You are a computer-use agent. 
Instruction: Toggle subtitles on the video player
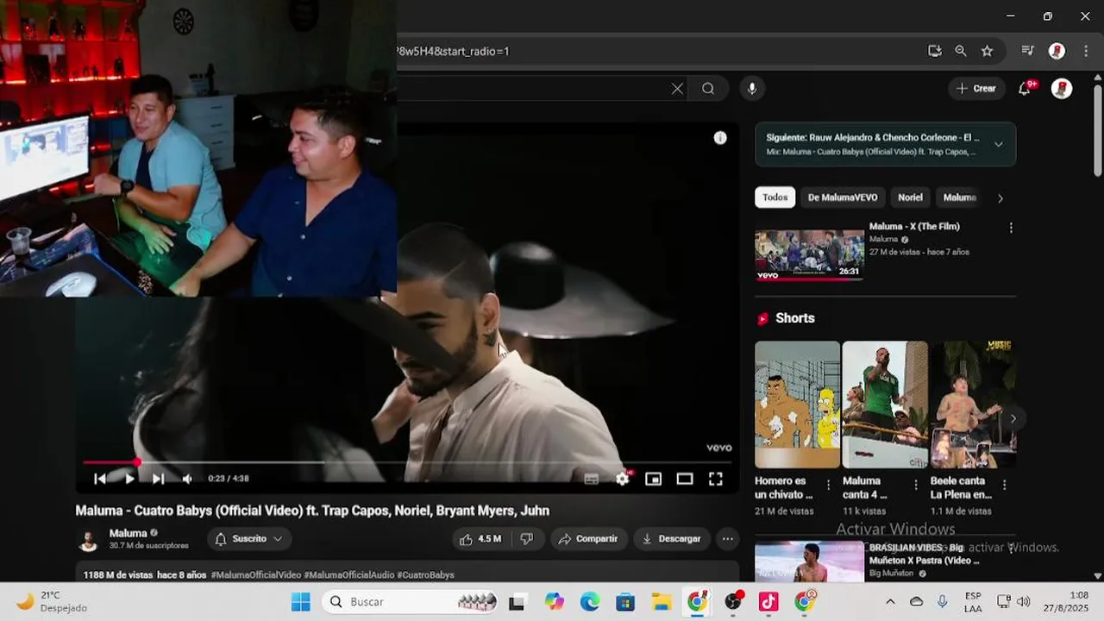pyautogui.click(x=592, y=479)
